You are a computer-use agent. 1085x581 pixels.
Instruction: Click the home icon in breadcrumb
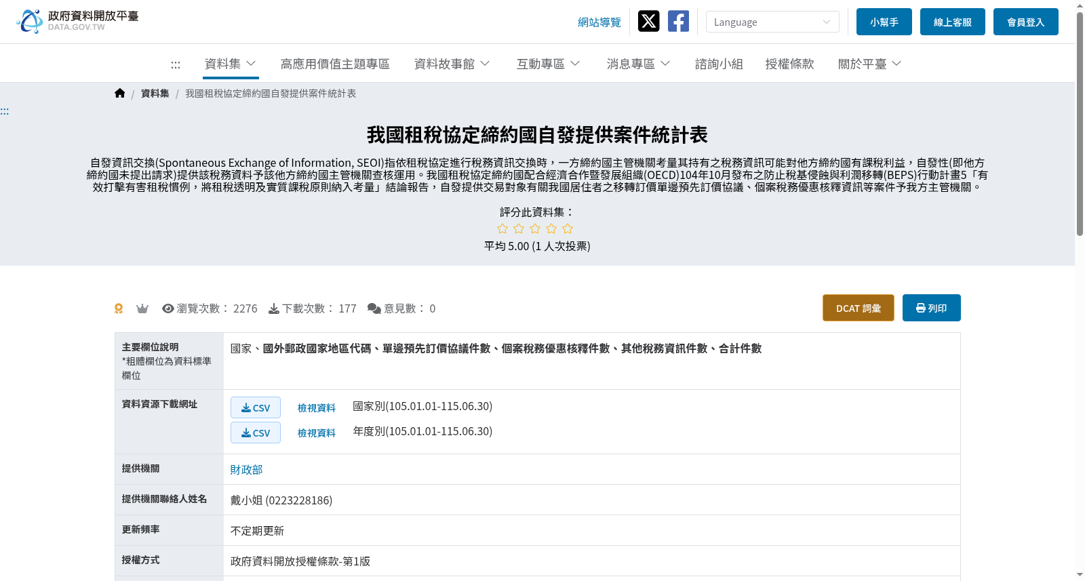pyautogui.click(x=120, y=93)
